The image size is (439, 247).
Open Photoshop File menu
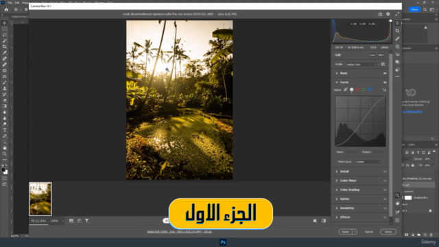(x=10, y=3)
